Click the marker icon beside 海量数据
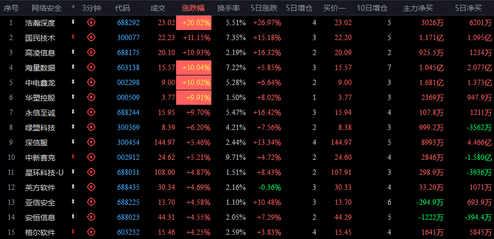This screenshot has width=494, height=239. pyautogui.click(x=73, y=67)
